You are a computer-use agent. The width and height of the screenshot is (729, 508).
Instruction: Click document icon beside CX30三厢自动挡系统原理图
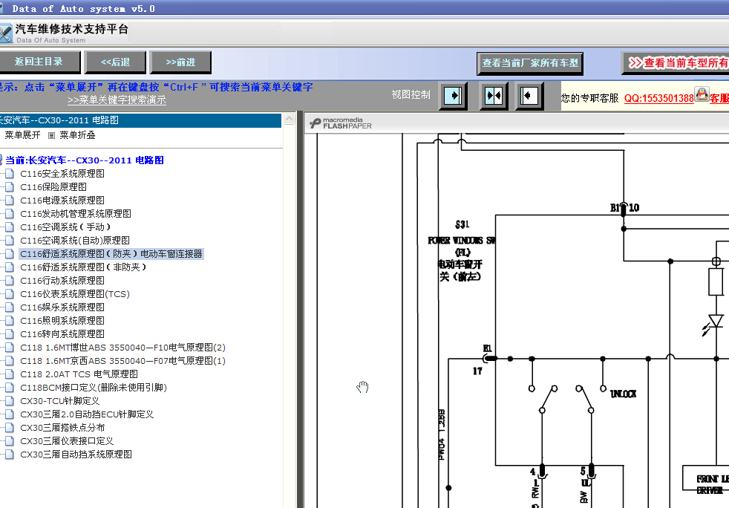(10, 455)
